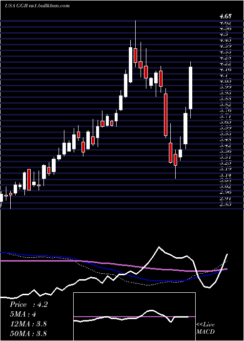Select the "Price : 4.2" readout
Screen dimensions: 244x341
pos(28,304)
